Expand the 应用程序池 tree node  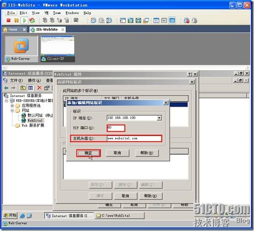click(12, 106)
